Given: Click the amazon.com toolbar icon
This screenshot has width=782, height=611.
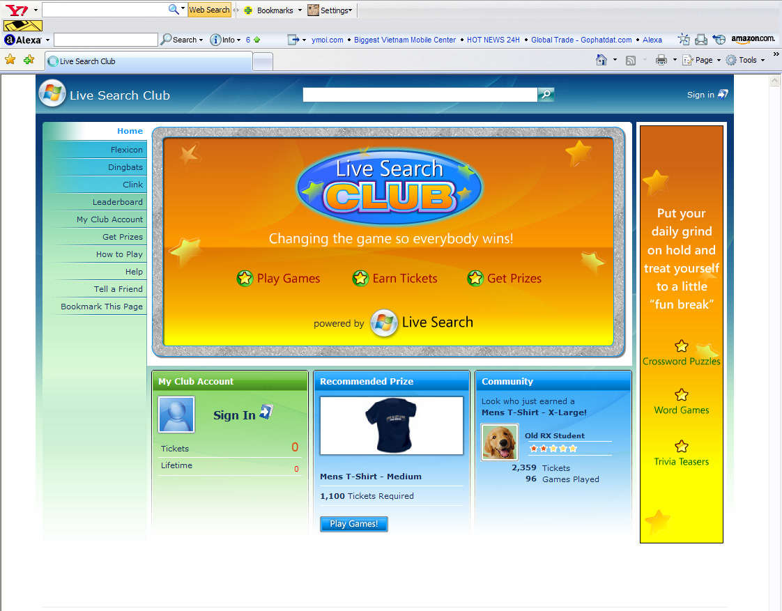Looking at the screenshot, I should (x=753, y=39).
